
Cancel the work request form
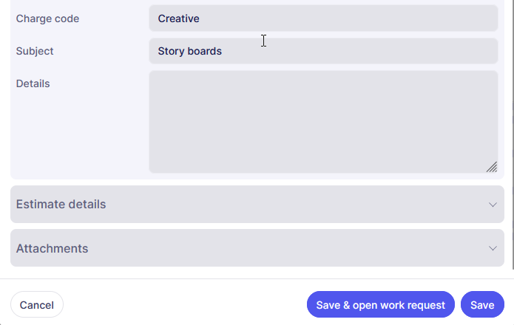(37, 304)
